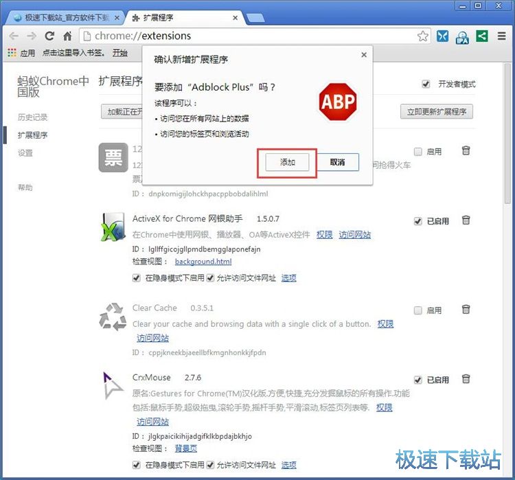Close the confirm new extension dialog
This screenshot has height=480, width=515.
364,55
